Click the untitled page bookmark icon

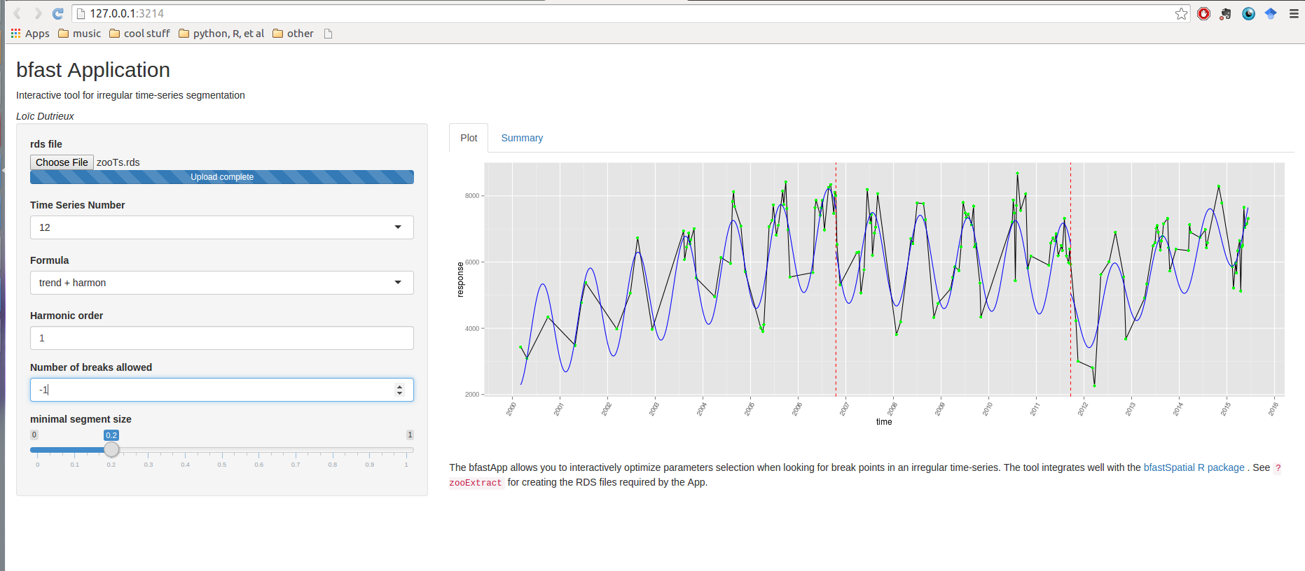[328, 34]
